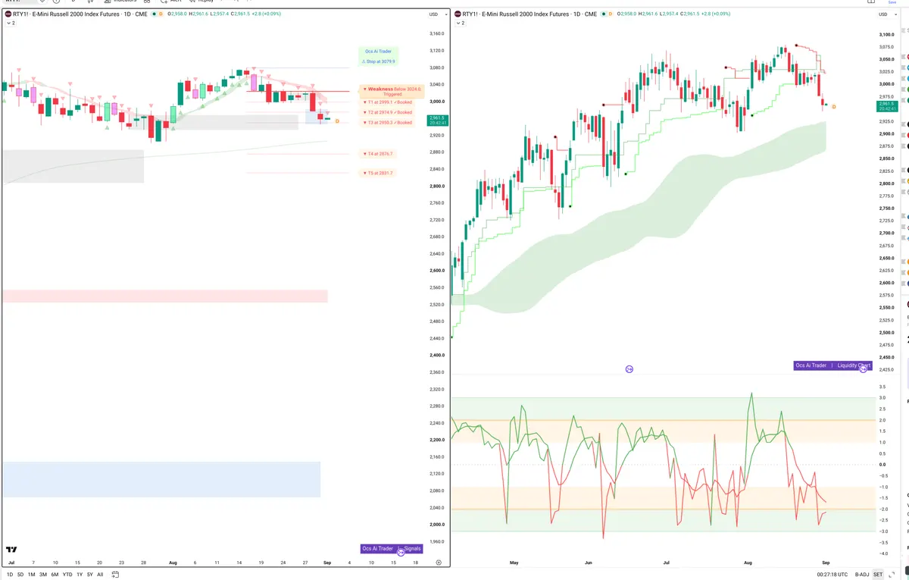Click the 2,961.5 current price tag in left chart
The image size is (909, 580).
pyautogui.click(x=438, y=120)
